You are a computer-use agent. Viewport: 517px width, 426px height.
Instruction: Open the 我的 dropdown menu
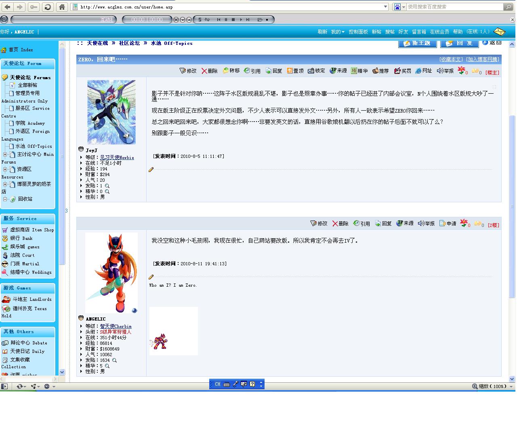(338, 31)
